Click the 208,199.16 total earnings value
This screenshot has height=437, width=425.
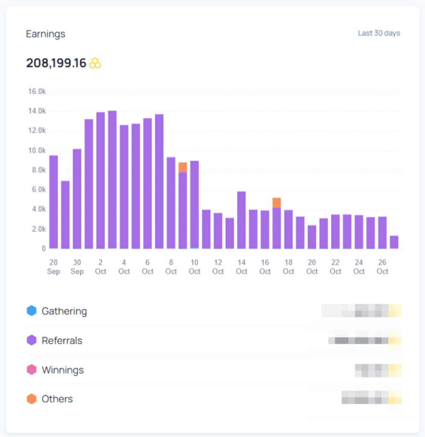click(56, 63)
